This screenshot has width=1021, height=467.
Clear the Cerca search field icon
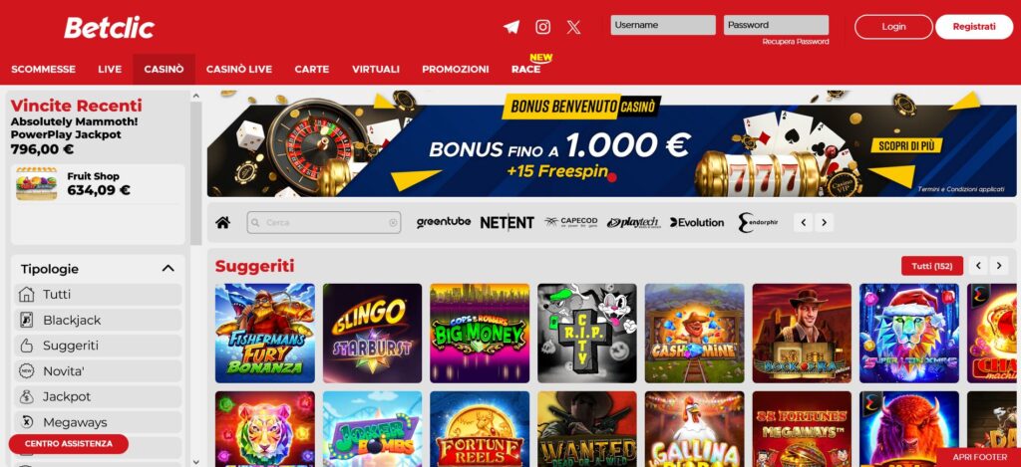tap(393, 222)
